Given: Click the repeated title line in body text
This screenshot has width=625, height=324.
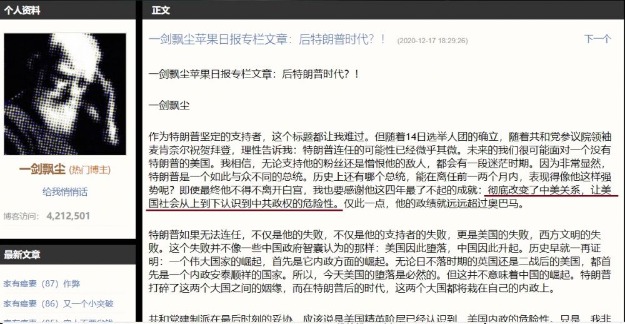Looking at the screenshot, I should point(254,74).
